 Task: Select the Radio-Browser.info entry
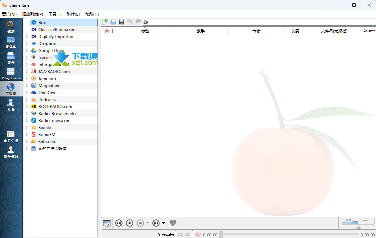pyautogui.click(x=64, y=113)
